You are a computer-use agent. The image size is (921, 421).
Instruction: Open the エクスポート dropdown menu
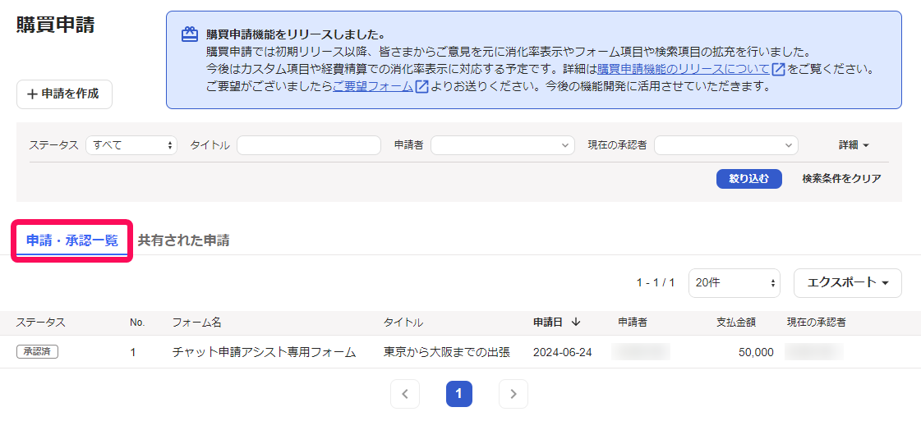pos(848,282)
